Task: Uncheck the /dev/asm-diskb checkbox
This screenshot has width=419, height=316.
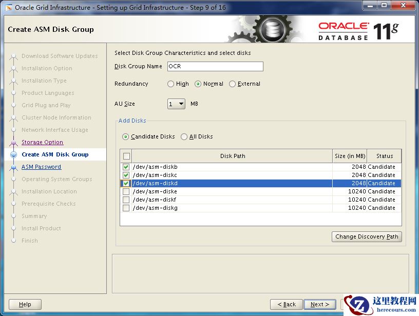Action: point(126,167)
